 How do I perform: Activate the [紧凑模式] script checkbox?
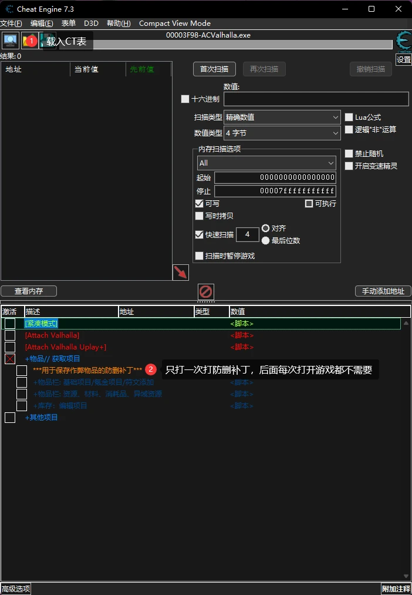(x=10, y=324)
